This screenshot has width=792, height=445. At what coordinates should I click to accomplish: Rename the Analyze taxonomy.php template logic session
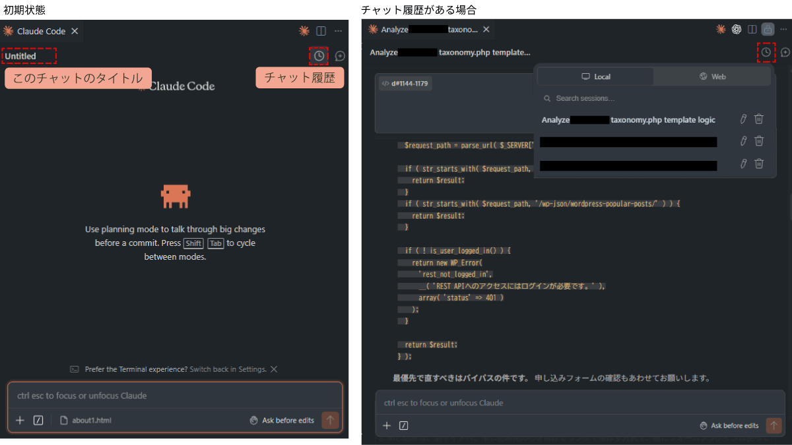743,119
